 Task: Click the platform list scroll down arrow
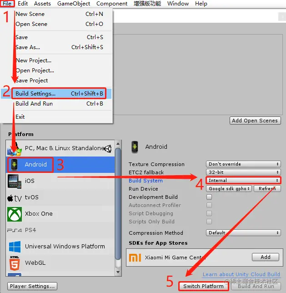pyautogui.click(x=118, y=272)
